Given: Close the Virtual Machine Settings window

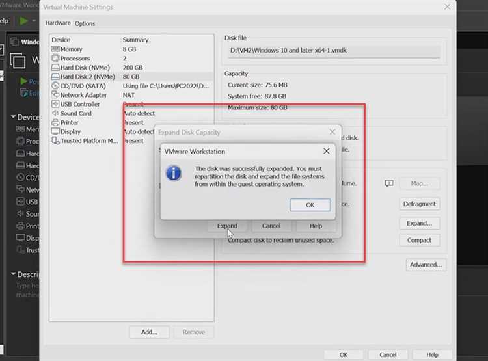Looking at the screenshot, I should [447, 7].
